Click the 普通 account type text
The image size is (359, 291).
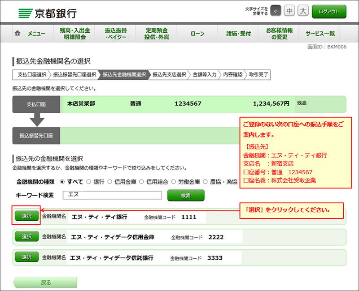click(136, 104)
